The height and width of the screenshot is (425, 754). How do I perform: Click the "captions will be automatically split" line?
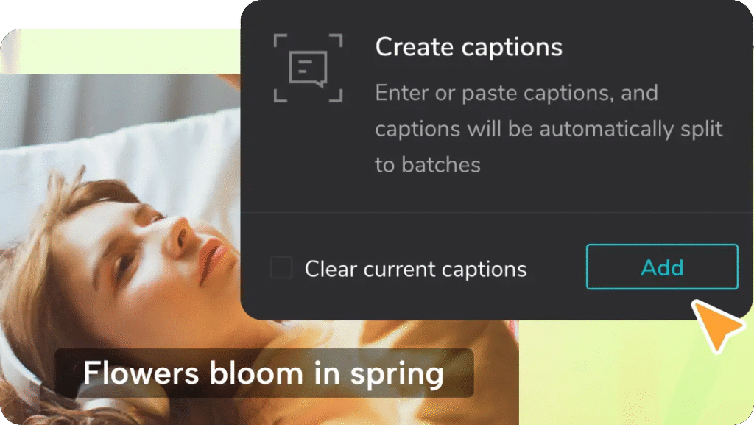[549, 129]
